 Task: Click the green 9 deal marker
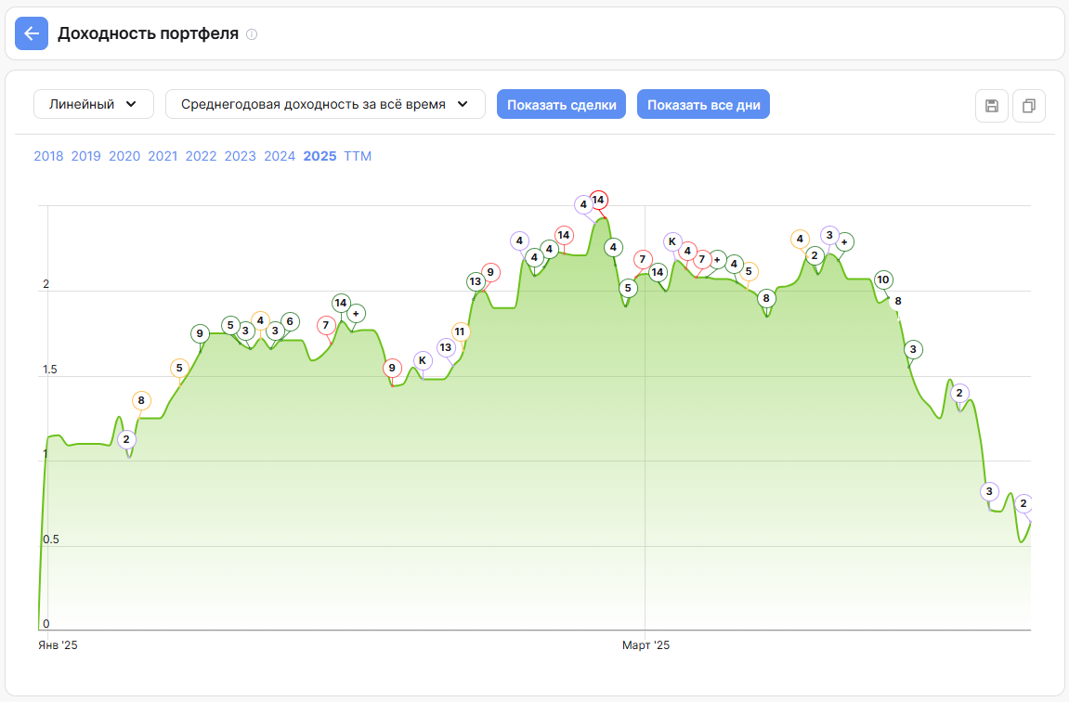(200, 333)
